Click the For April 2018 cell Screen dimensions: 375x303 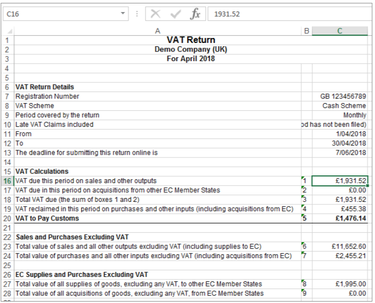tap(191, 59)
